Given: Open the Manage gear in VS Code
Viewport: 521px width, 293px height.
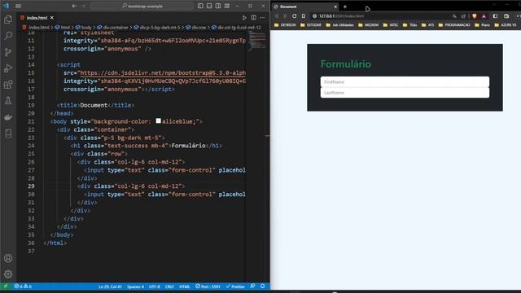Looking at the screenshot, I should click(x=8, y=274).
